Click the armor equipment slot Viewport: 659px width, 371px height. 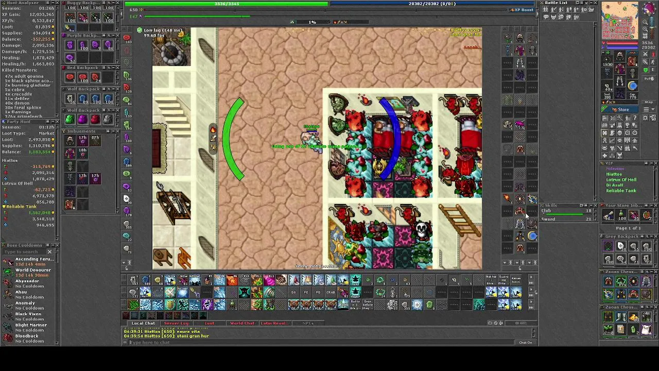coord(620,69)
